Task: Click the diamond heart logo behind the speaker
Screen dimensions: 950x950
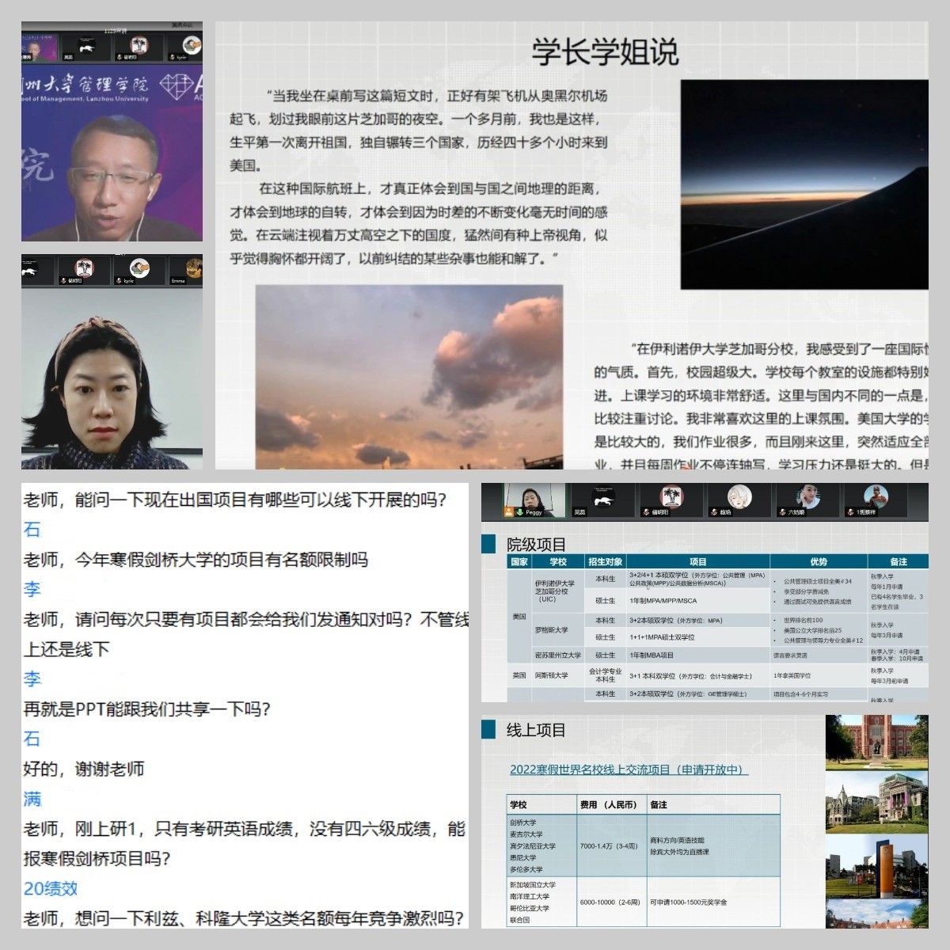Action: pos(180,85)
